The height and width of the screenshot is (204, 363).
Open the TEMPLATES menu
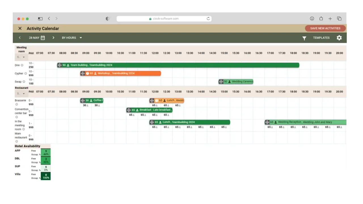pyautogui.click(x=321, y=38)
